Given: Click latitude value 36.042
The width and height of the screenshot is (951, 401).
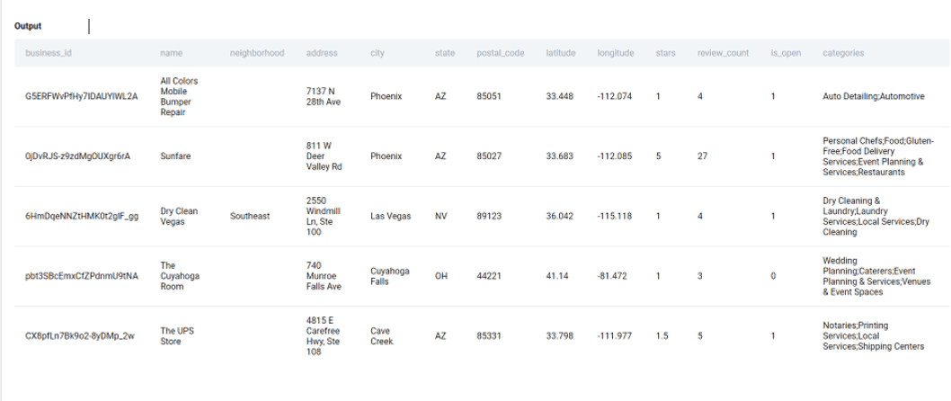Looking at the screenshot, I should [559, 216].
